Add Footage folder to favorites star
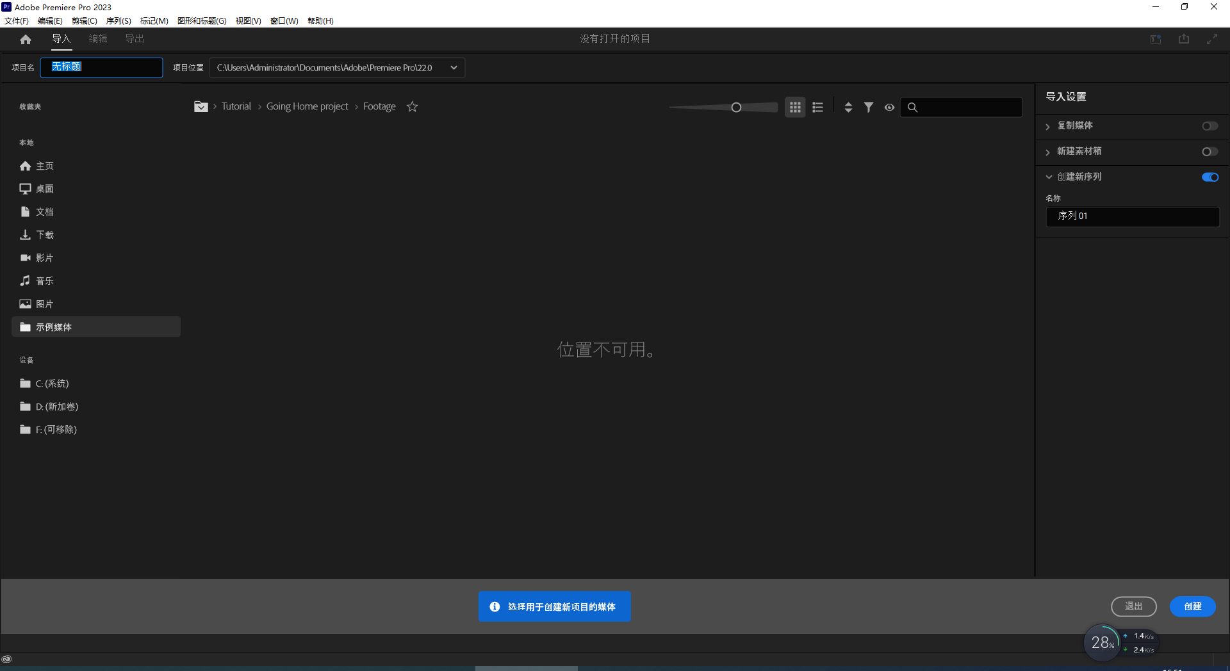Image resolution: width=1230 pixels, height=671 pixels. 413,106
